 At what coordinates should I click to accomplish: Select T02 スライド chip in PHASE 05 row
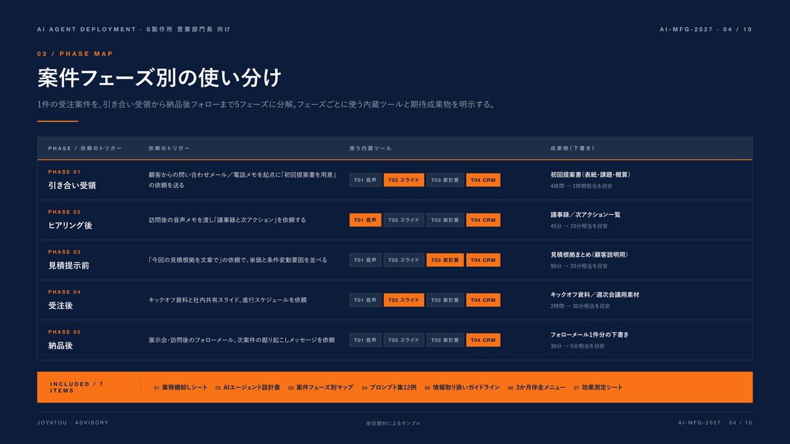point(404,340)
